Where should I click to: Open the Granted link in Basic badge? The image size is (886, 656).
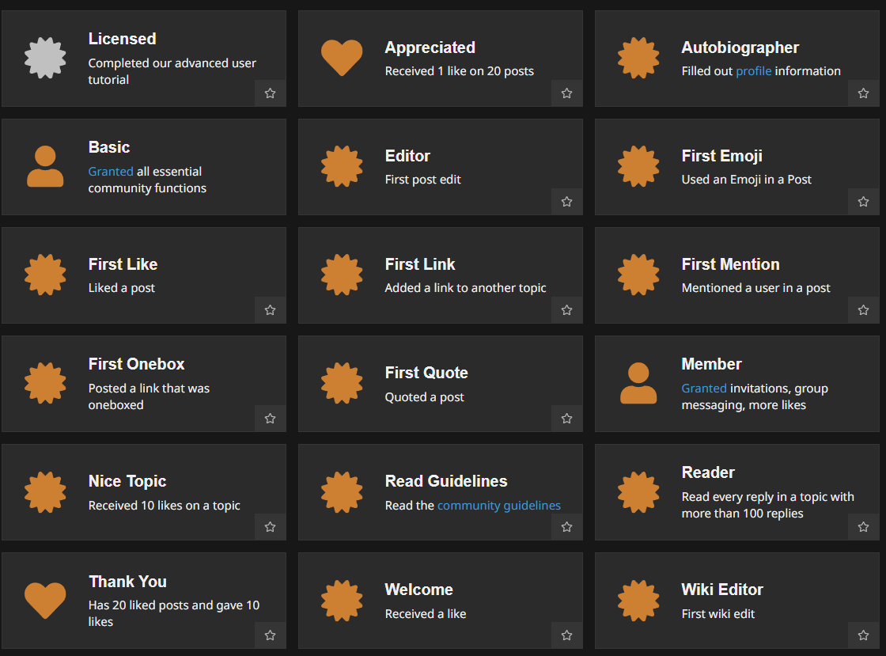[x=111, y=171]
